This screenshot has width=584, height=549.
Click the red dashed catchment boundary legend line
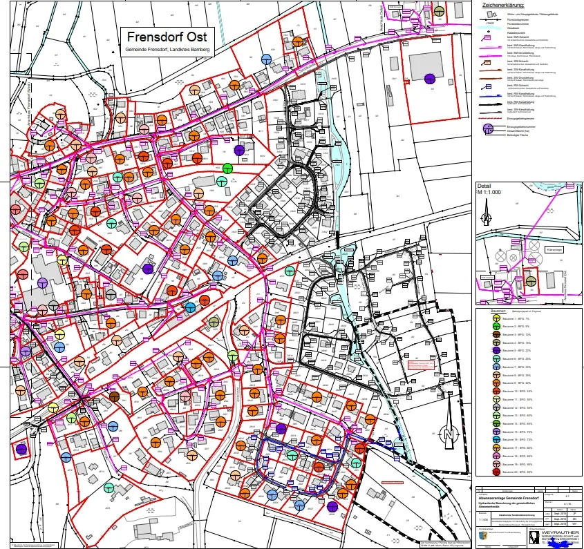(490, 118)
